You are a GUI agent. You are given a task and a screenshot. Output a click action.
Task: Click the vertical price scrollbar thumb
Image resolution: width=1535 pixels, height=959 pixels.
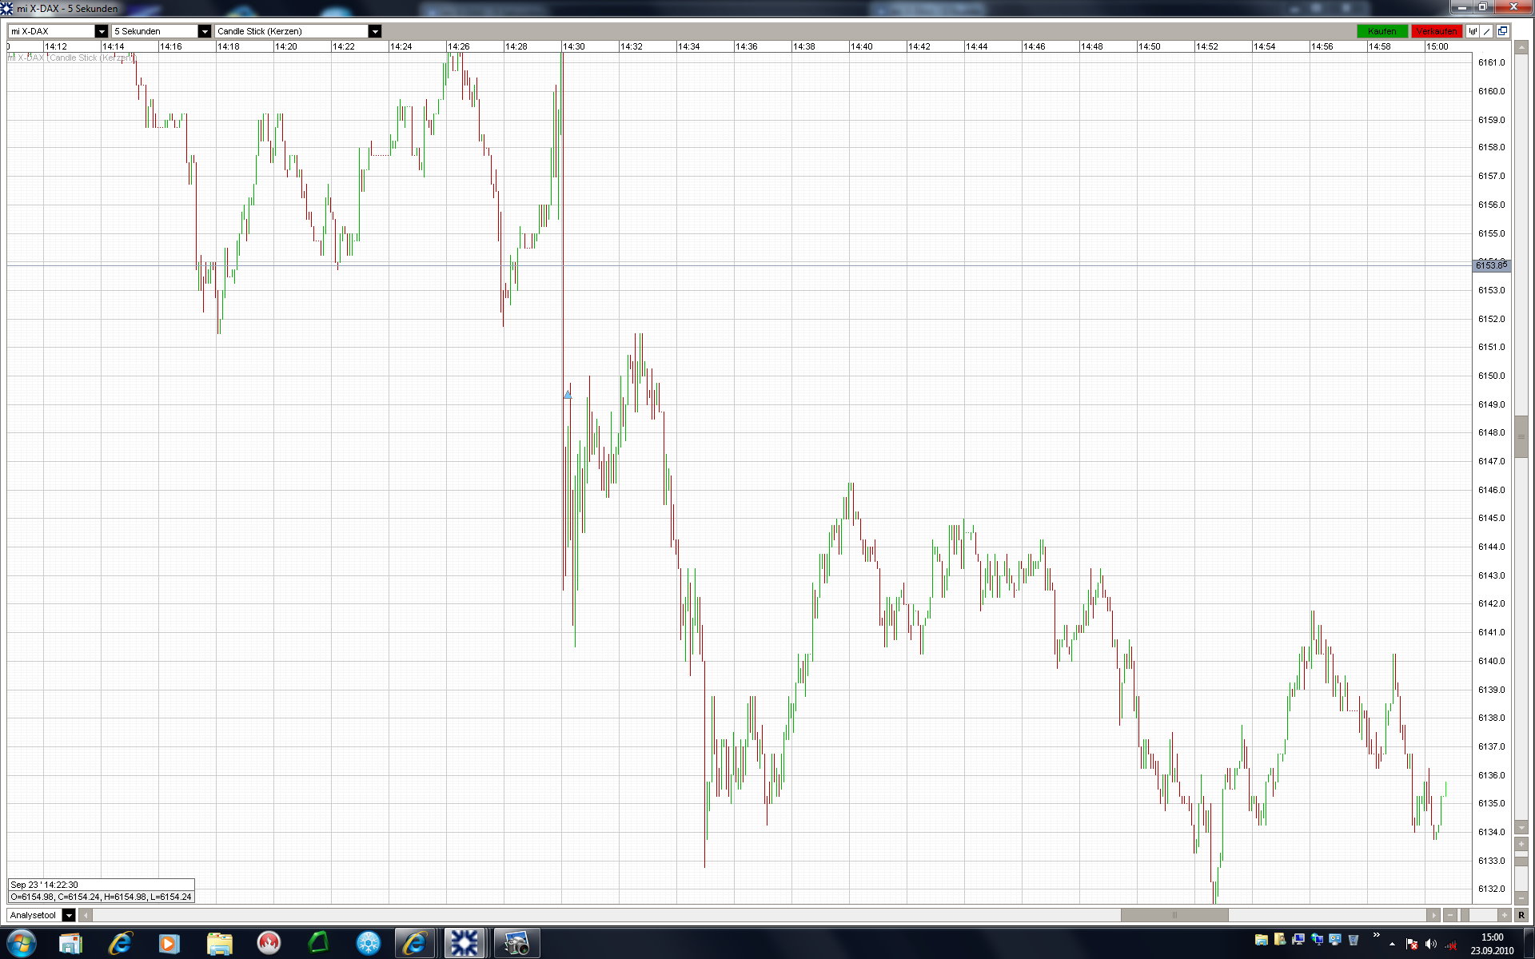pos(1521,436)
